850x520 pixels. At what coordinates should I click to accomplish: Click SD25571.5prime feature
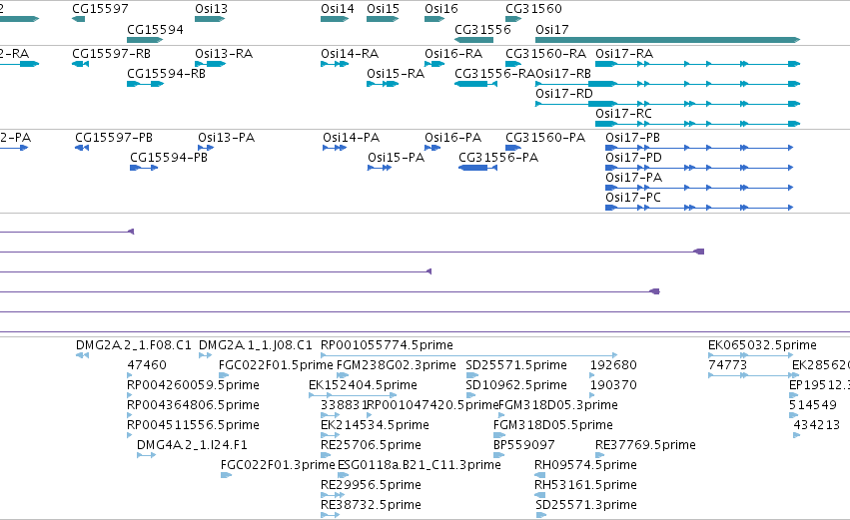516,365
